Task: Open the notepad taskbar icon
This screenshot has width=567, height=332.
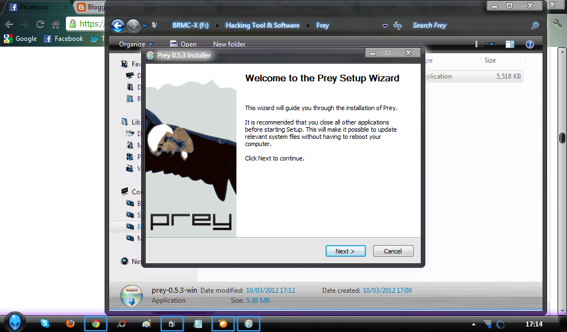Action: click(198, 323)
